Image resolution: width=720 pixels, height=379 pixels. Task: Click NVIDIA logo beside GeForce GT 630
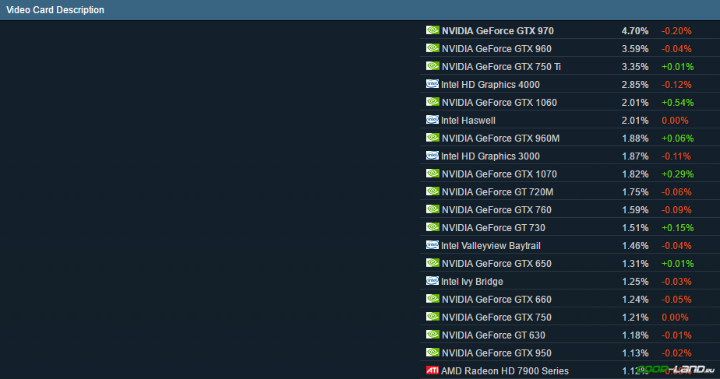point(432,335)
